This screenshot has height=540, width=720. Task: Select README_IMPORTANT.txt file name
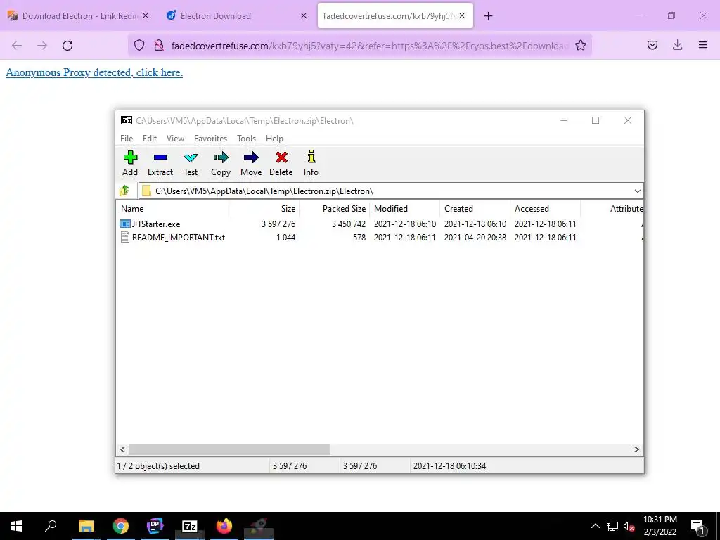tap(179, 238)
